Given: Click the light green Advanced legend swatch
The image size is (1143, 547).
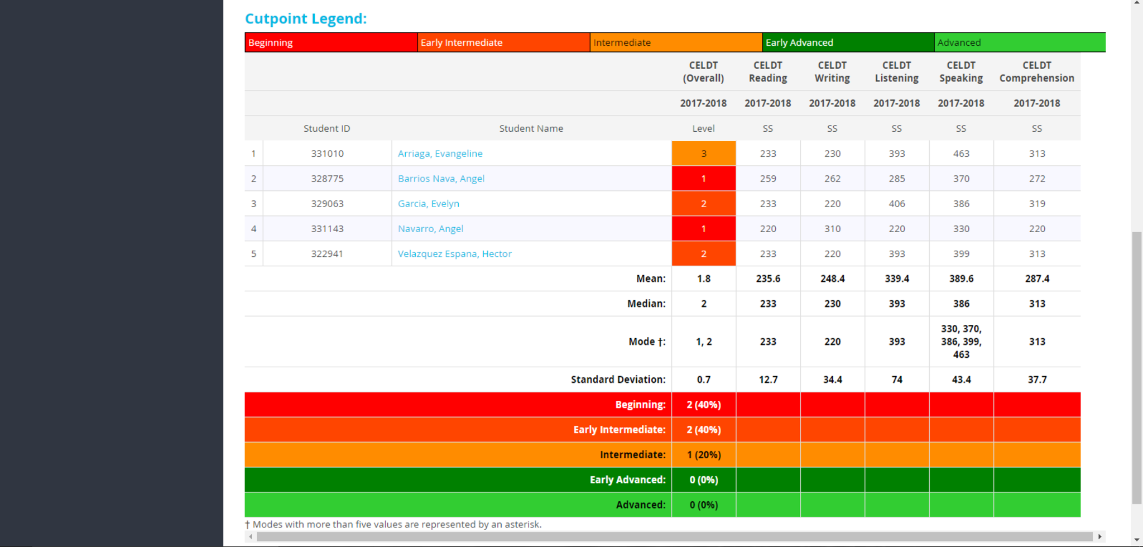Looking at the screenshot, I should 1019,42.
